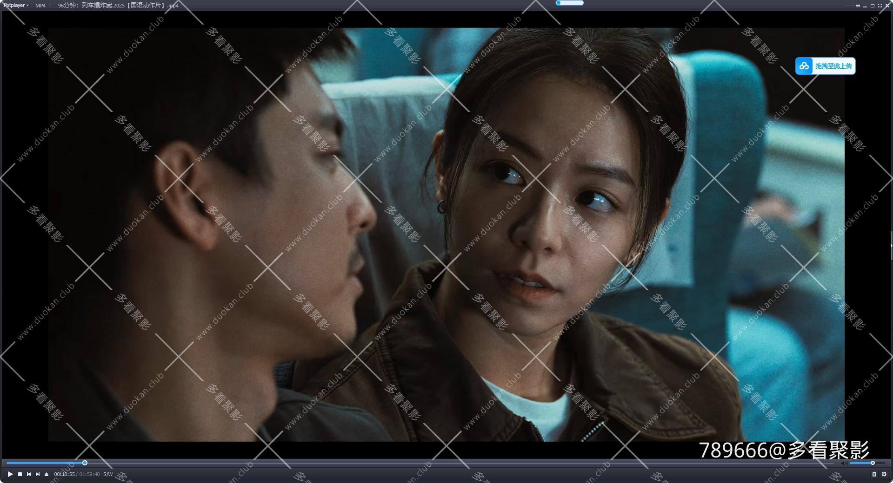The height and width of the screenshot is (483, 893).
Task: Click the elapsed time 00:10:55 display
Action: point(64,475)
